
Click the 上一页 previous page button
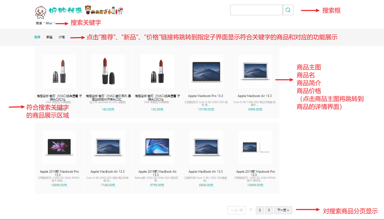click(237, 210)
